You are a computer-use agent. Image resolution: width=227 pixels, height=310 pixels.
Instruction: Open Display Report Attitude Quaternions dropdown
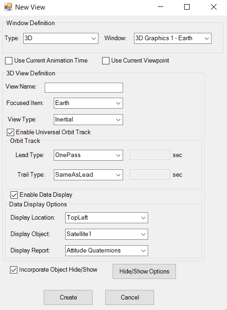coord(107,251)
